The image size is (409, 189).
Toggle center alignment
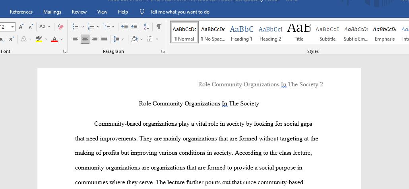(85, 39)
